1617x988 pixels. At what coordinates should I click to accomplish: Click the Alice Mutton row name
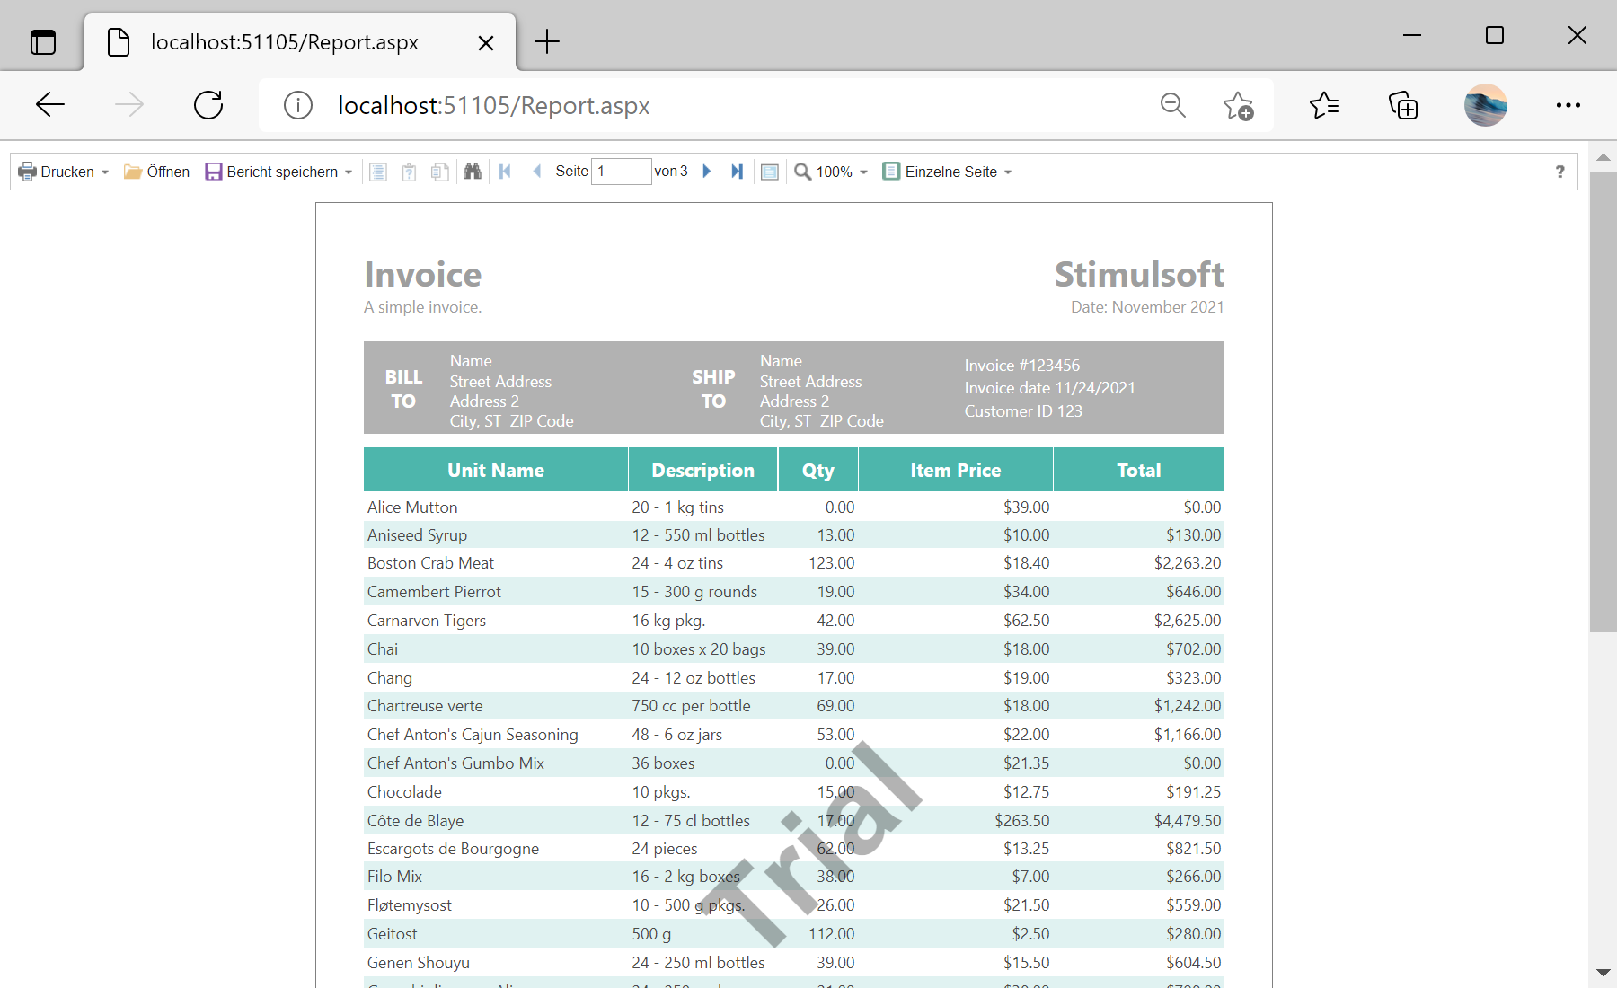412,507
